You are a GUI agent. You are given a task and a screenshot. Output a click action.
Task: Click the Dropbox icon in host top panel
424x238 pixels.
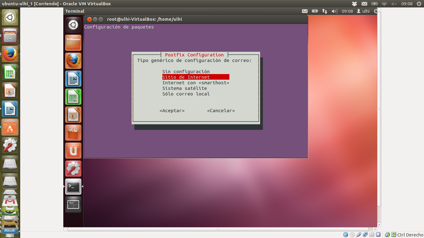pyautogui.click(x=354, y=4)
